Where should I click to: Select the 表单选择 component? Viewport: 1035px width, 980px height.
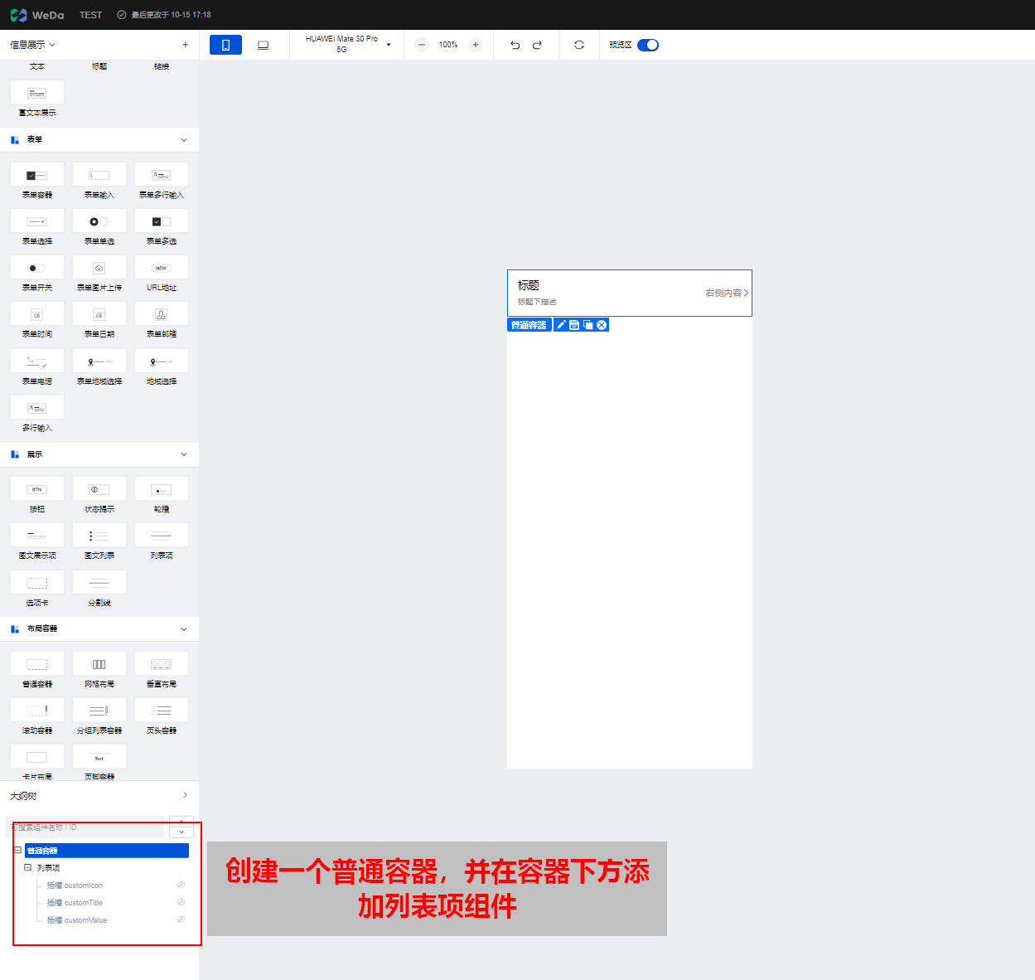coord(37,221)
